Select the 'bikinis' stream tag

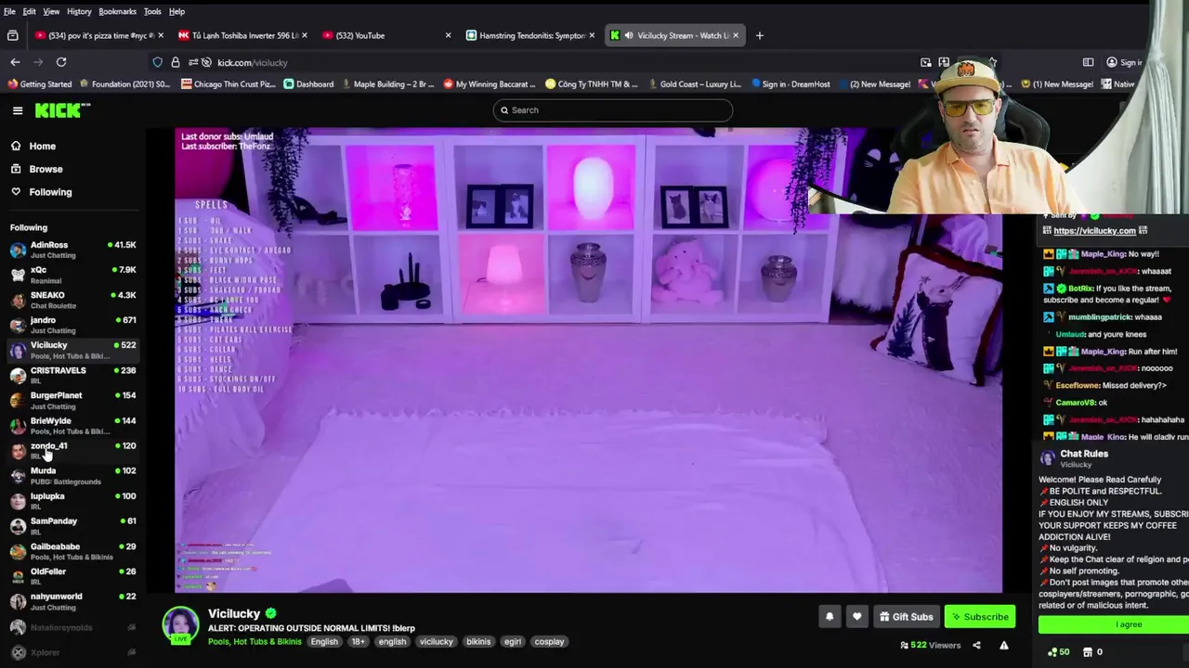click(478, 642)
